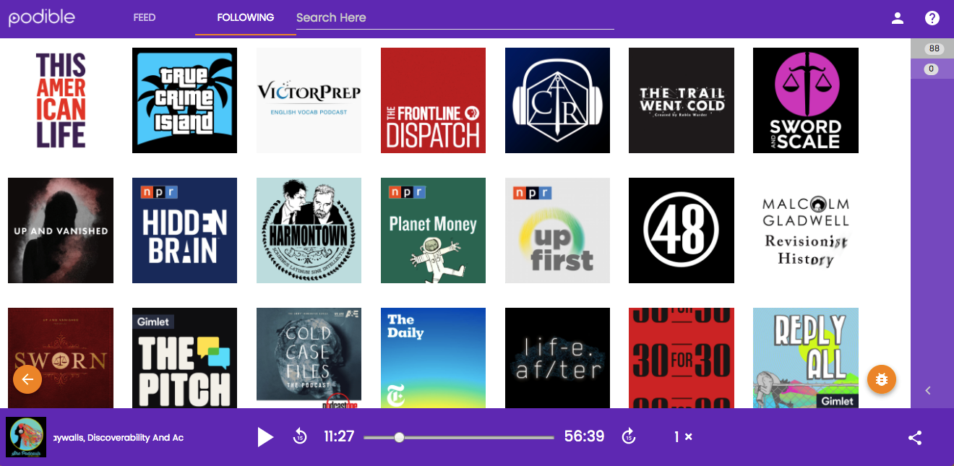
Task: Open VictorPrep English Vocab podcast
Action: point(309,100)
